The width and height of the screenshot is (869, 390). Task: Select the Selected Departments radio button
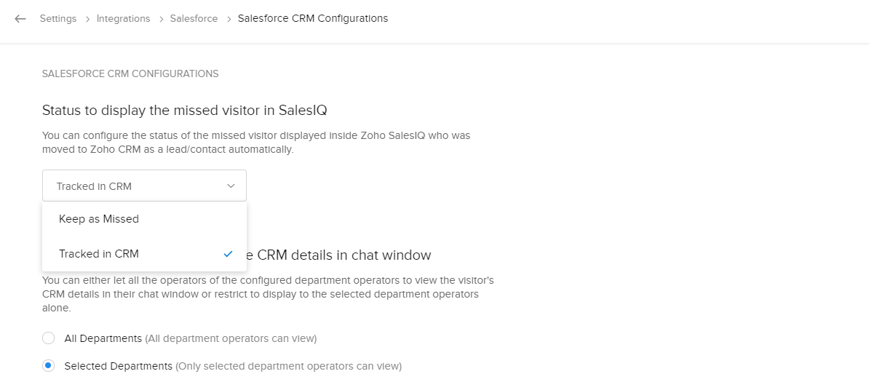click(x=49, y=366)
